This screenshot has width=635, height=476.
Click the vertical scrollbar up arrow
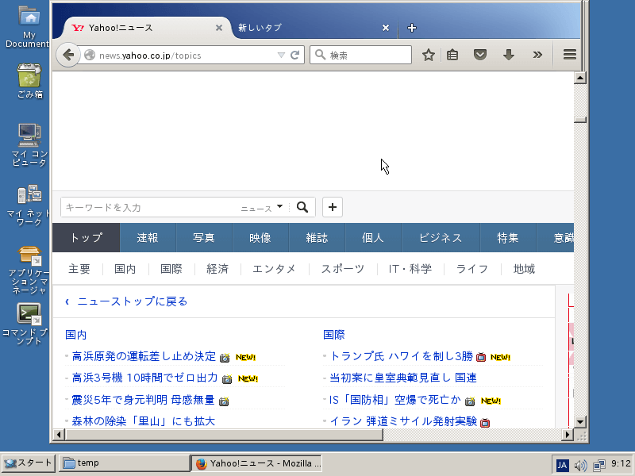click(x=580, y=78)
